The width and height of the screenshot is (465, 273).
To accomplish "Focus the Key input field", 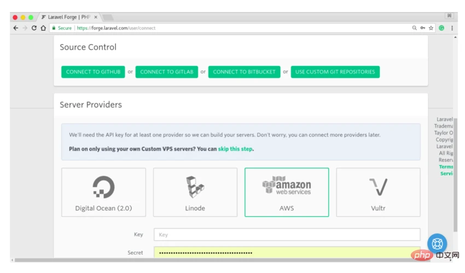I will coord(287,235).
